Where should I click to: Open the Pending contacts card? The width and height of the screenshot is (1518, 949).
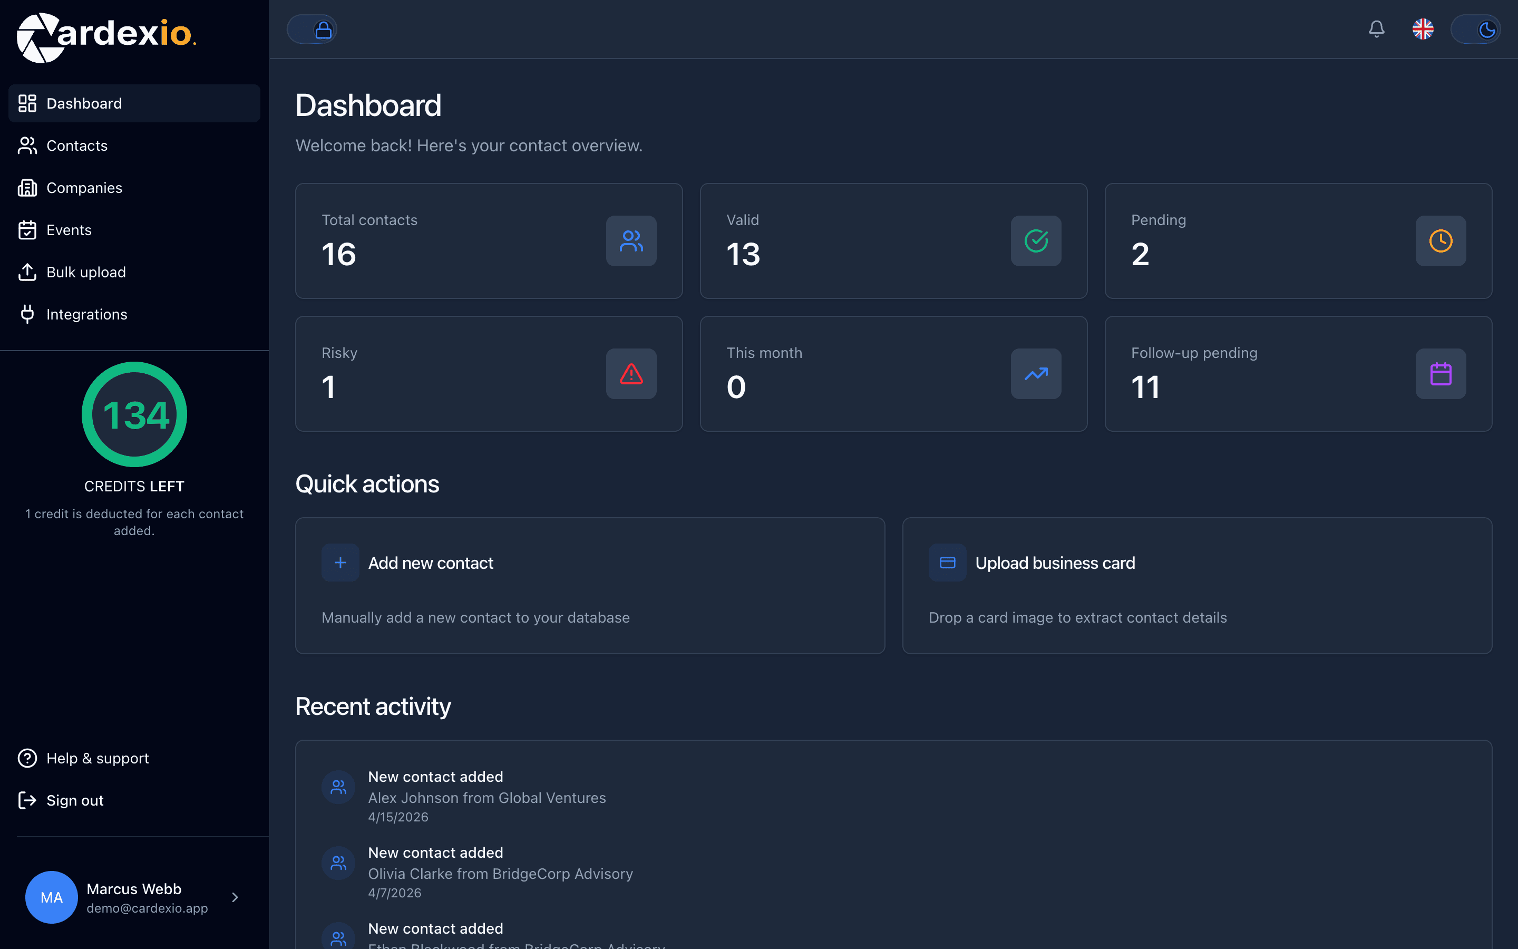(x=1298, y=241)
